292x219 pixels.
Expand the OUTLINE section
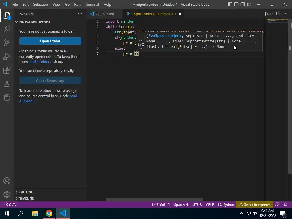click(50, 192)
